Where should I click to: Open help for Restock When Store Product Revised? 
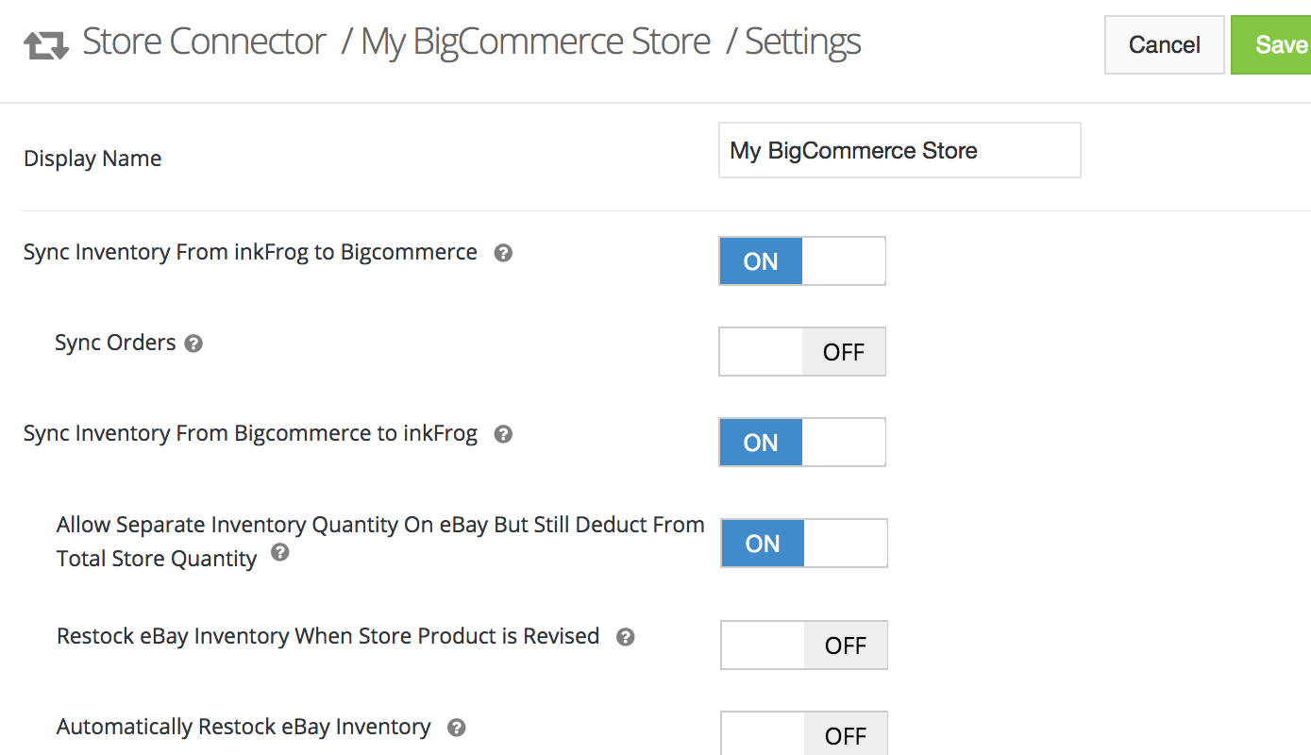click(625, 637)
